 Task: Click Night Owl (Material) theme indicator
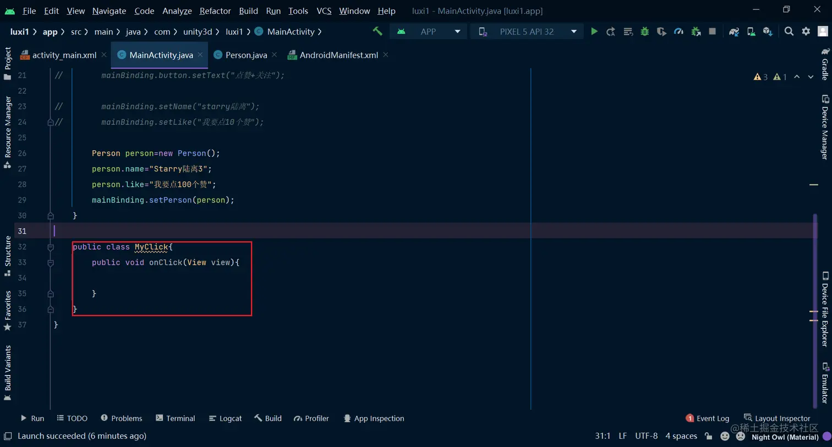click(x=785, y=437)
